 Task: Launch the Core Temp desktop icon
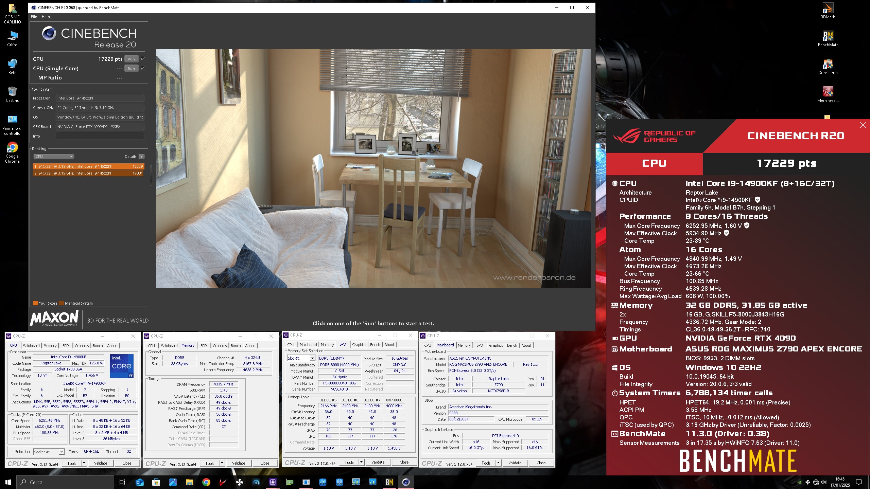(828, 66)
